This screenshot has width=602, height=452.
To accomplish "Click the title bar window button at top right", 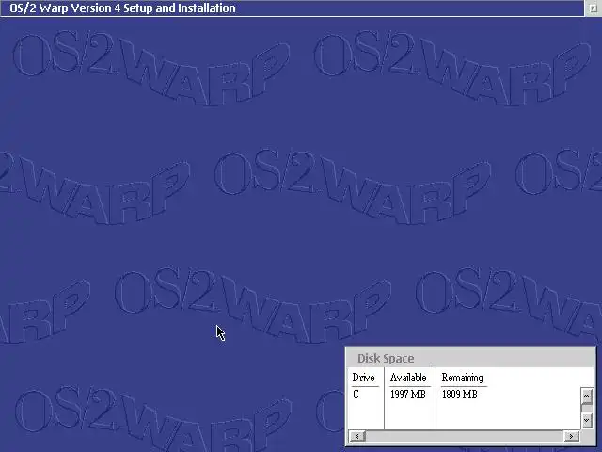I will (594, 8).
